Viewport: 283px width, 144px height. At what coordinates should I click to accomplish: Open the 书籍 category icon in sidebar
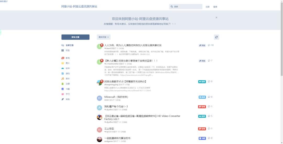tap(63, 89)
